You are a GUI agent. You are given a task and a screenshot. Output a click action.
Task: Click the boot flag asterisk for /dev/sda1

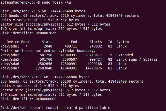(x=26, y=46)
